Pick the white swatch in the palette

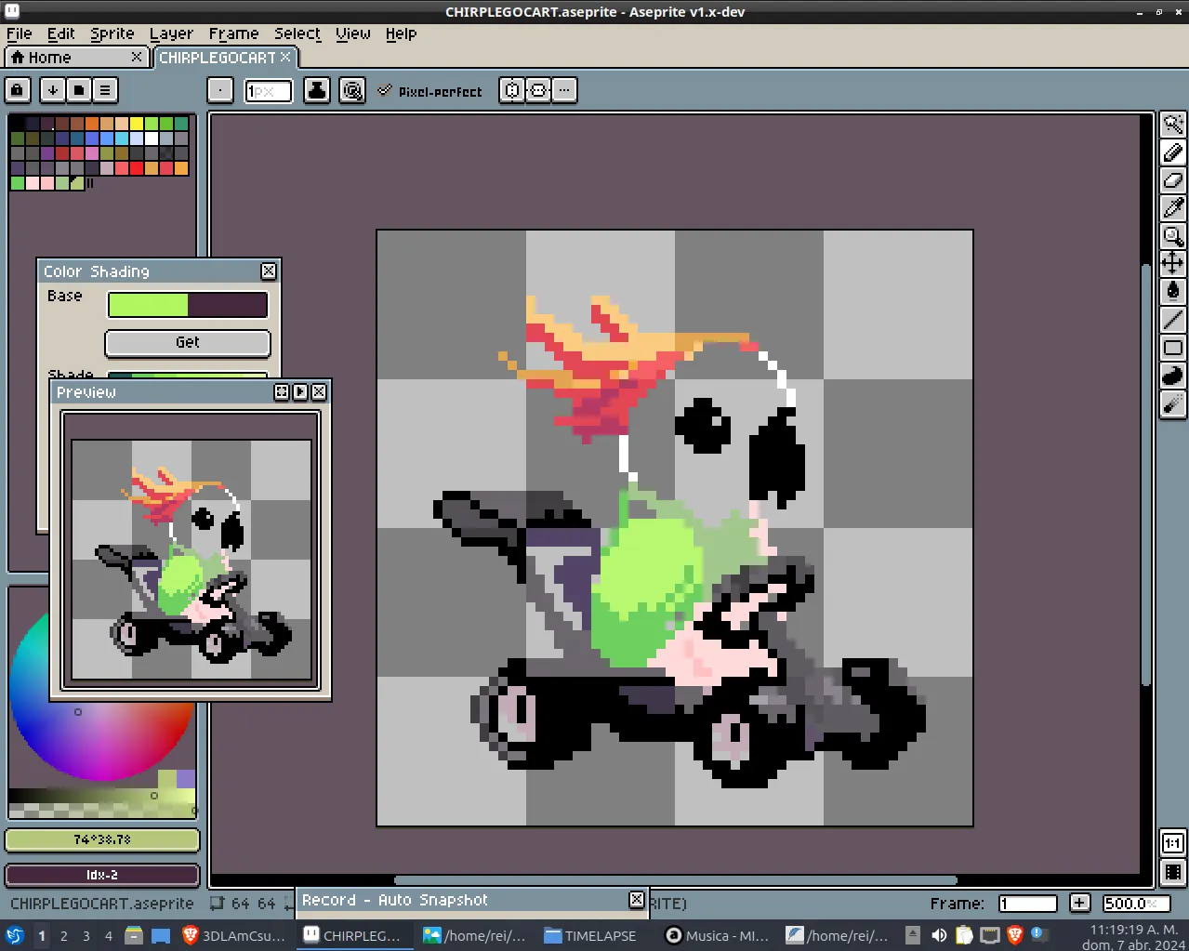[152, 139]
